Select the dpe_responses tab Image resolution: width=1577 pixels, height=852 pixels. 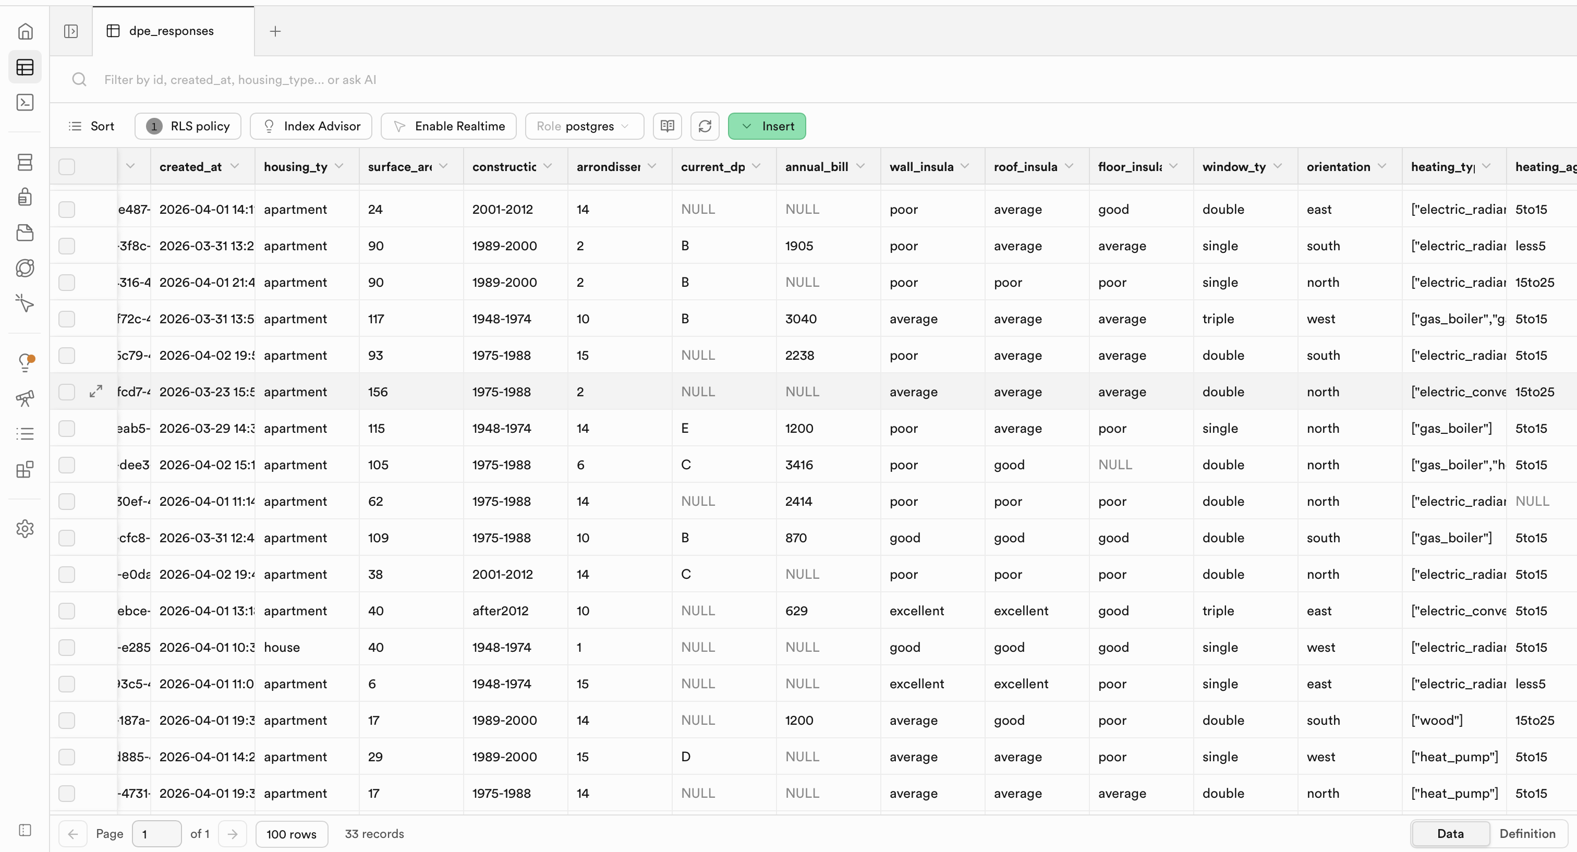point(172,31)
